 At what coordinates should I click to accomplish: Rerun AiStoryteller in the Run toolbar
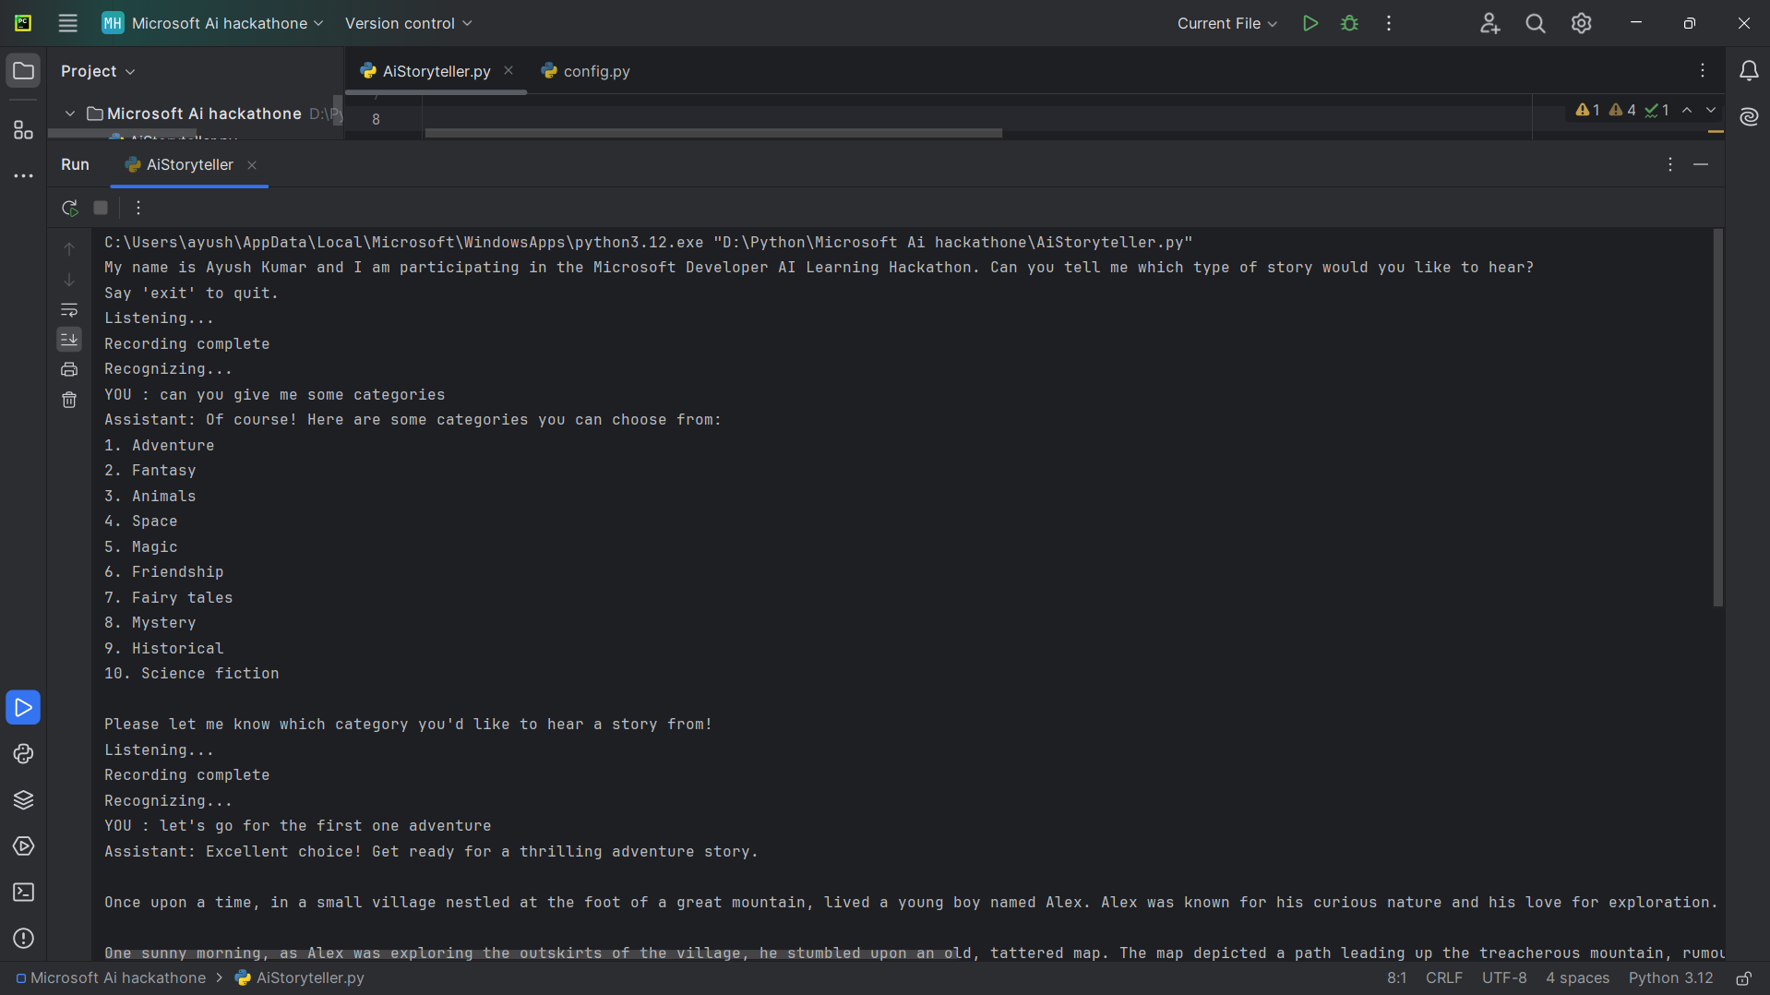tap(70, 208)
